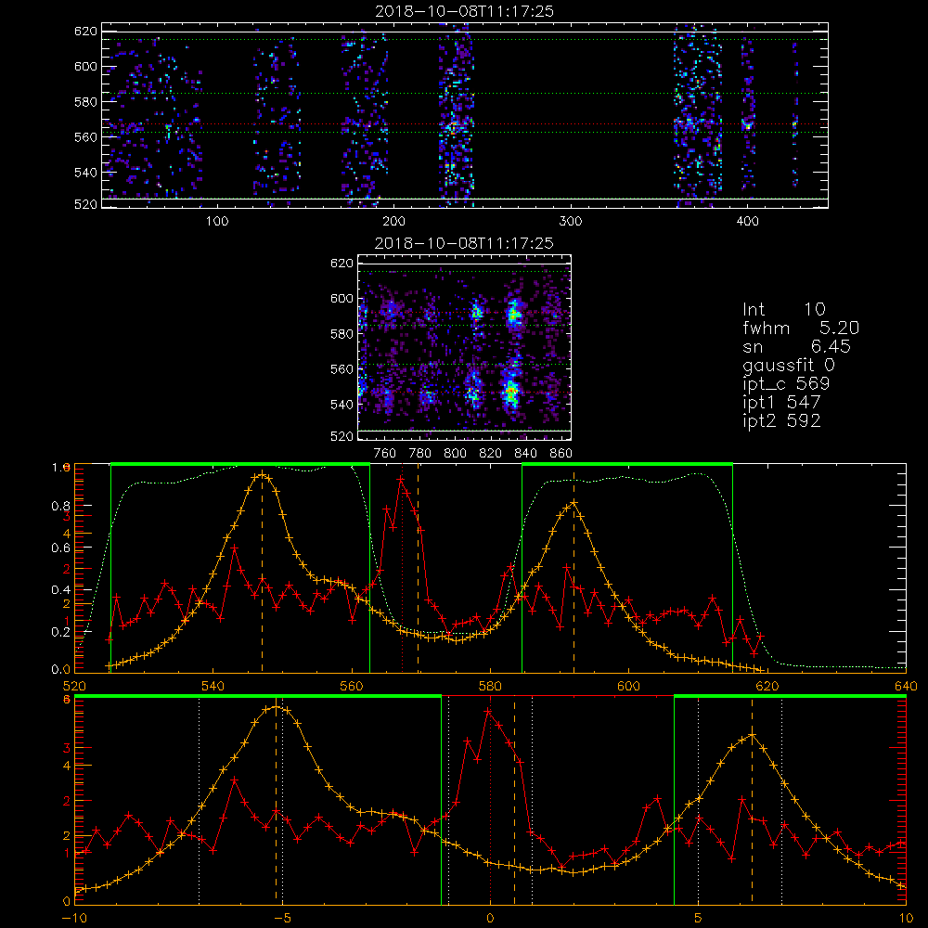The width and height of the screenshot is (928, 928).
Task: Select the 'fwhm 5.20' value line
Action: coord(801,328)
